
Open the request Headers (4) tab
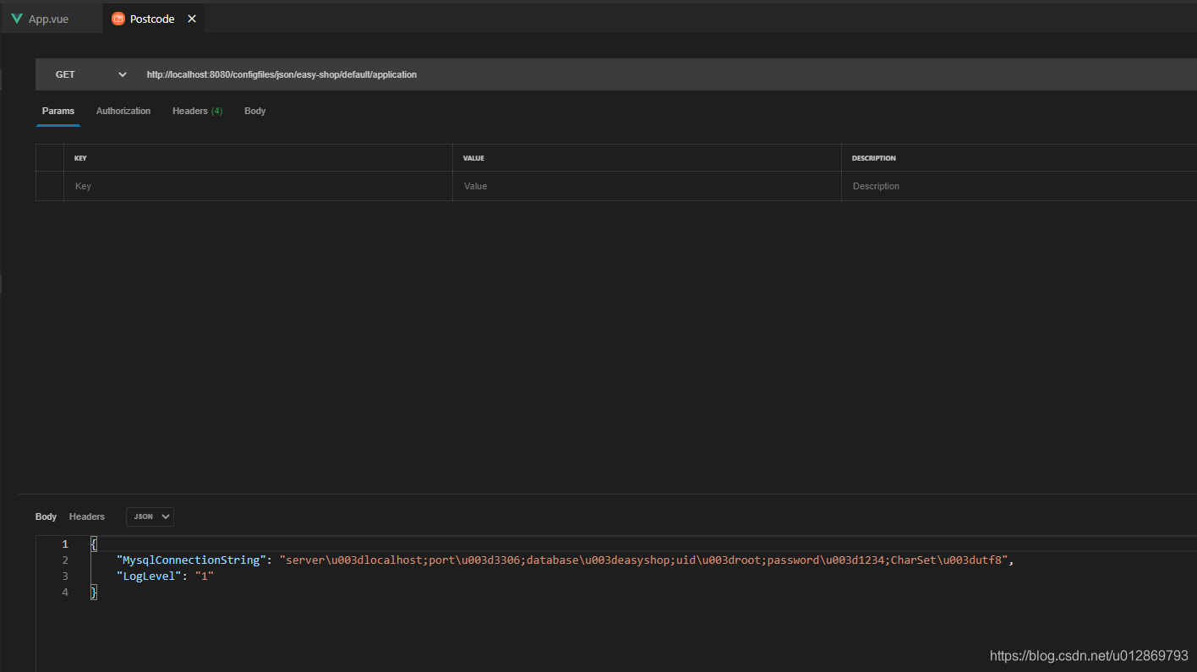click(x=198, y=111)
